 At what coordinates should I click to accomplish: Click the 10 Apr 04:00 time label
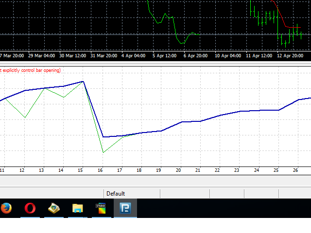[228, 56]
